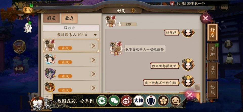Open arrow for level 43 contact
243x112 pixels.
pos(93,60)
